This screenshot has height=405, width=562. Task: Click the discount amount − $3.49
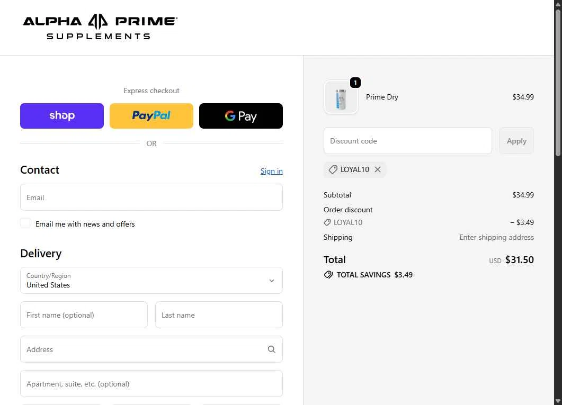[522, 222]
